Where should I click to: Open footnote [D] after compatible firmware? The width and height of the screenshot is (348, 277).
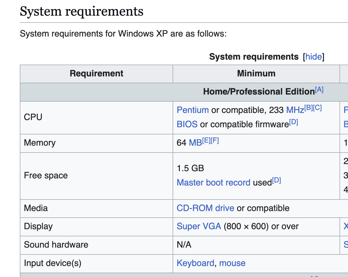[294, 122]
